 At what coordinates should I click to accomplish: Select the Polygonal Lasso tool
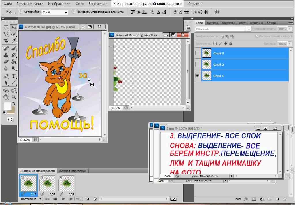[x=6, y=34]
